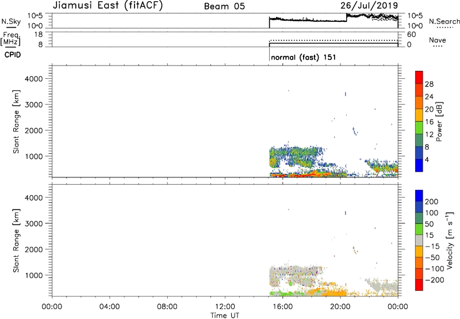The image size is (460, 319).
Task: Click the "12" value on Power colorbar
Action: 429,134
